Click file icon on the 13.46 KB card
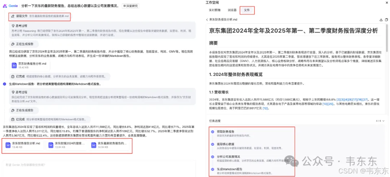This screenshot has height=177, width=390. (x=8, y=145)
